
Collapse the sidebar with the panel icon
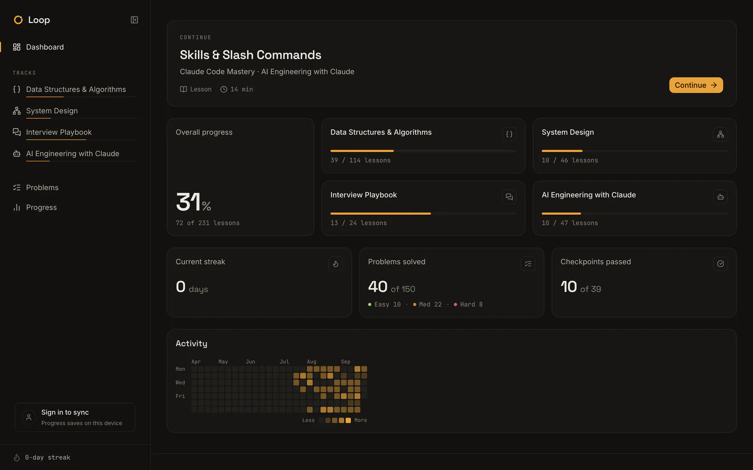[134, 20]
